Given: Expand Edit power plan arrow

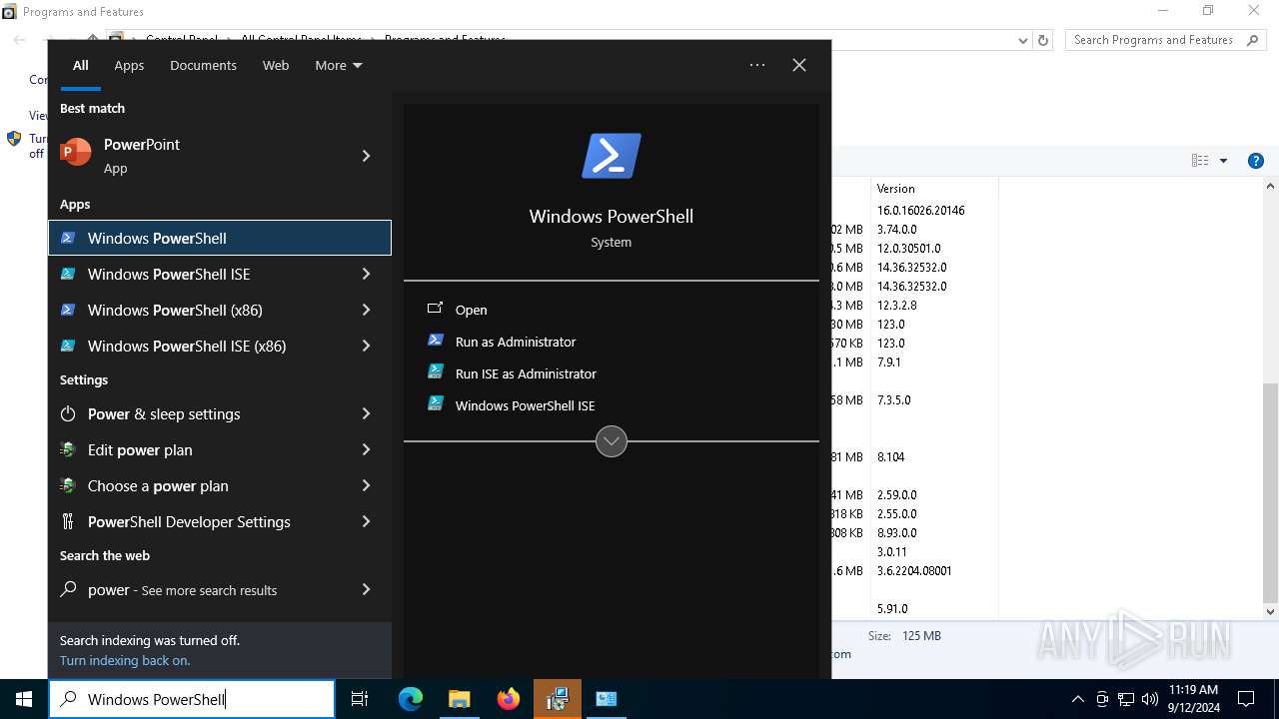Looking at the screenshot, I should pos(366,449).
